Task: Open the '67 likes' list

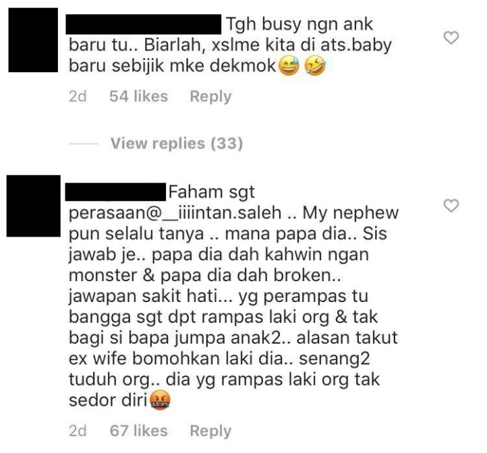Action: coord(138,431)
